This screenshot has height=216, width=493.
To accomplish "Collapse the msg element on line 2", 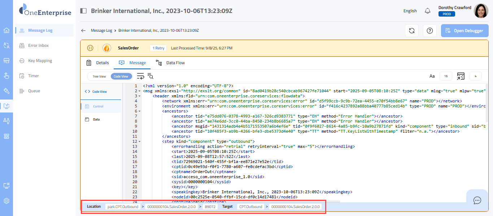I will [140, 91].
